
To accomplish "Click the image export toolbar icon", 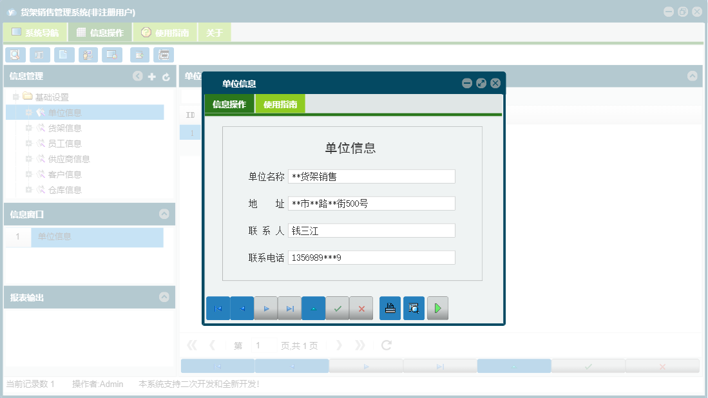I will 111,55.
